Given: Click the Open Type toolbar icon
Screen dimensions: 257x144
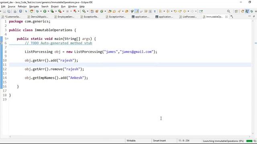Looking at the screenshot, I should coord(110,11).
